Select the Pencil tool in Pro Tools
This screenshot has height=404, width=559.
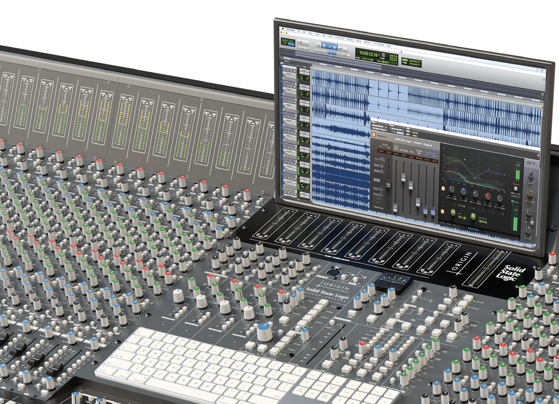pyautogui.click(x=346, y=49)
